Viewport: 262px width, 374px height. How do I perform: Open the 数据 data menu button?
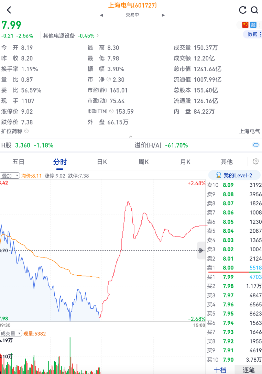pos(253,34)
